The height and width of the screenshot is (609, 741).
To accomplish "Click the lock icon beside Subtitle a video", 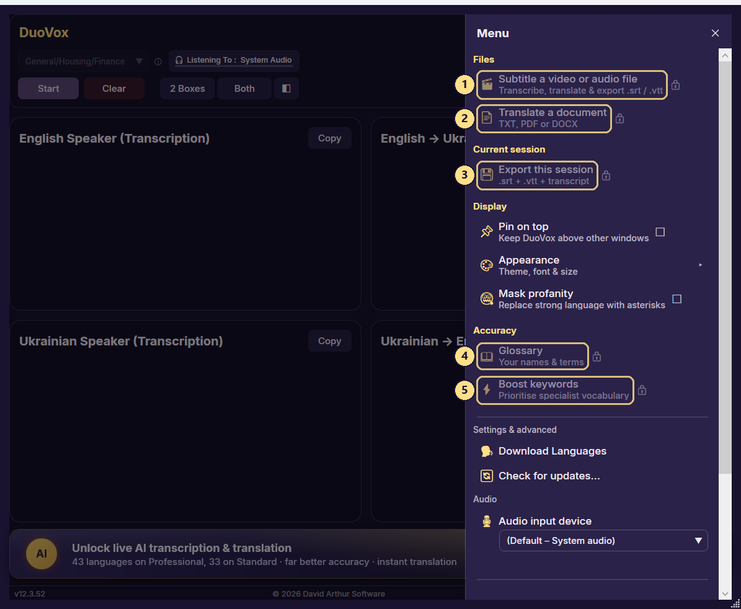I will pyautogui.click(x=676, y=85).
